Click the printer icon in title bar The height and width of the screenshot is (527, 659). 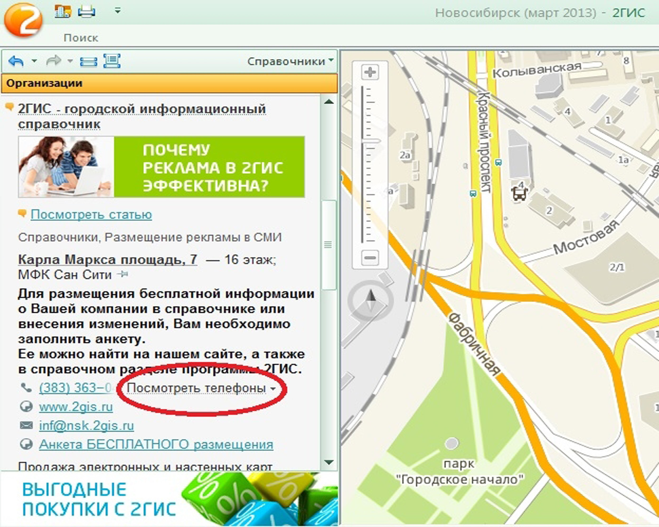click(86, 12)
